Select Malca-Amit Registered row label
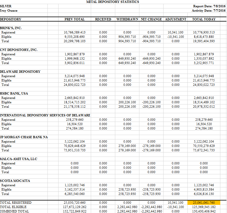227x213 pixels. pyautogui.click(x=8, y=163)
